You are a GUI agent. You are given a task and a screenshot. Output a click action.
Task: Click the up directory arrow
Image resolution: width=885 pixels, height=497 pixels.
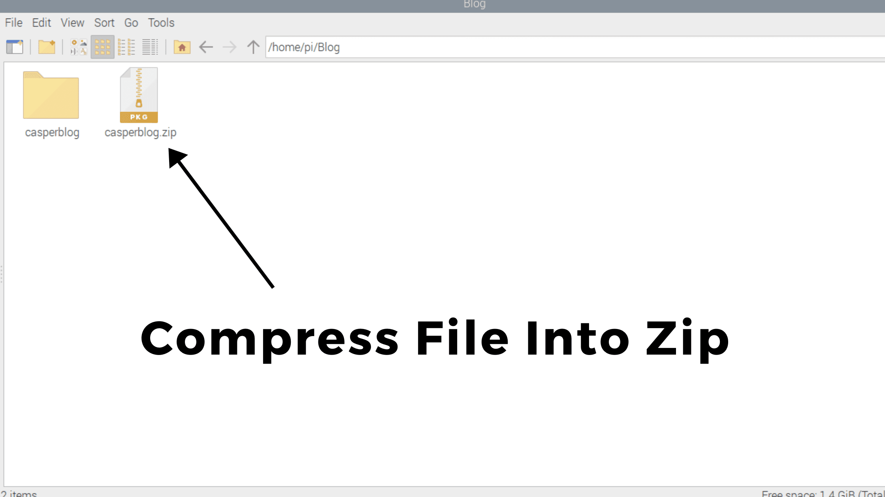pyautogui.click(x=254, y=47)
